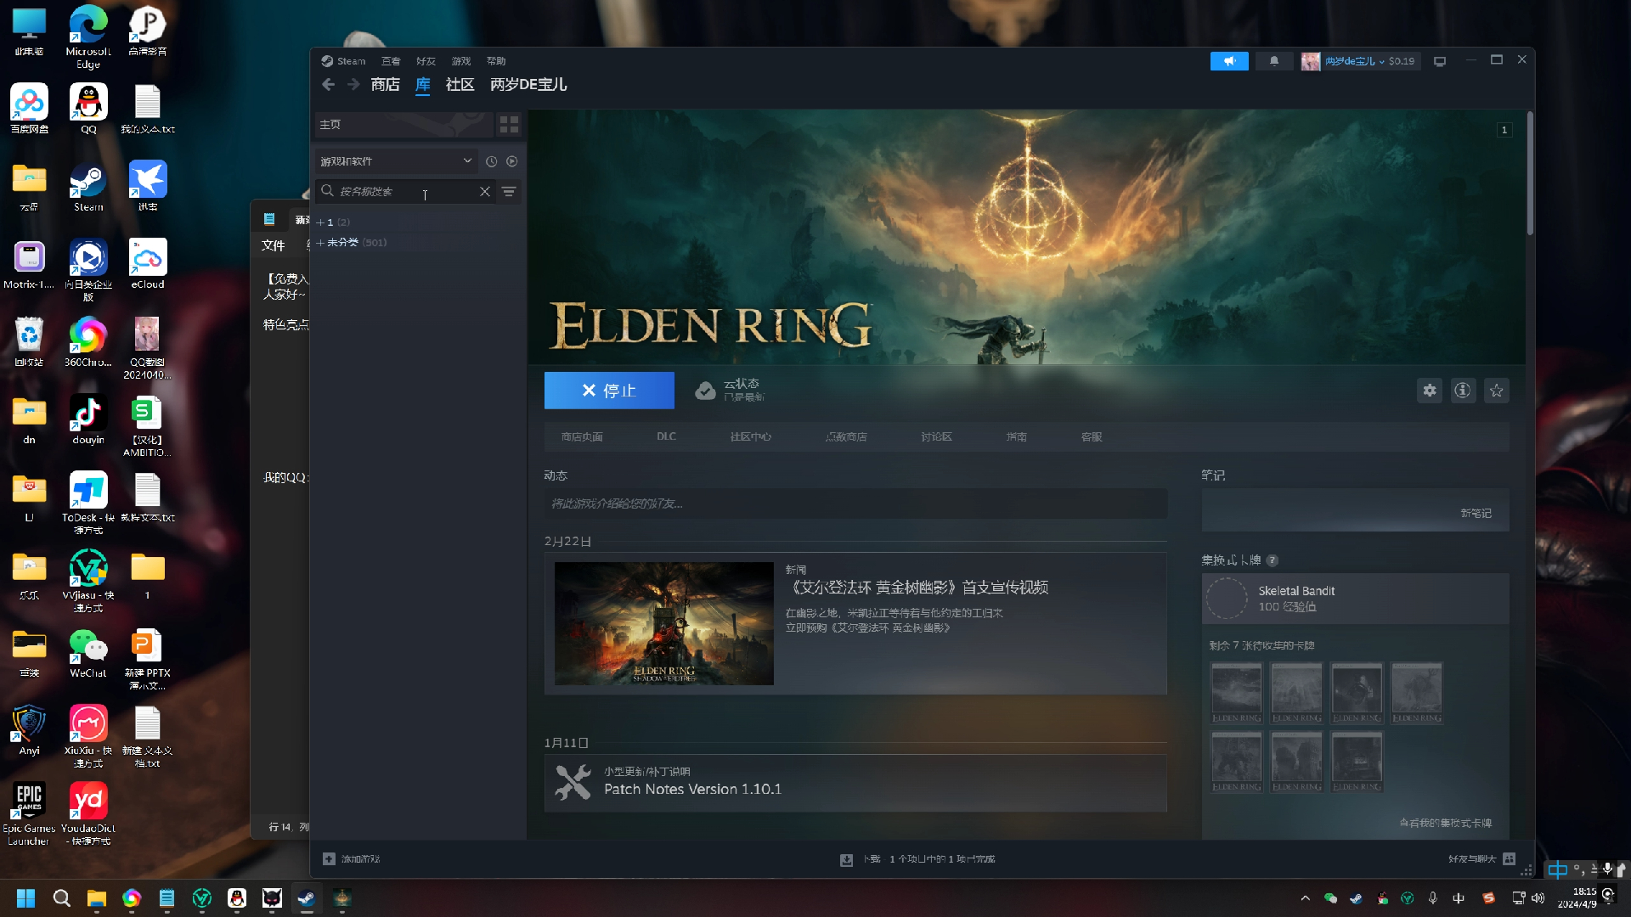1631x917 pixels.
Task: Focus the library search input
Action: [406, 192]
